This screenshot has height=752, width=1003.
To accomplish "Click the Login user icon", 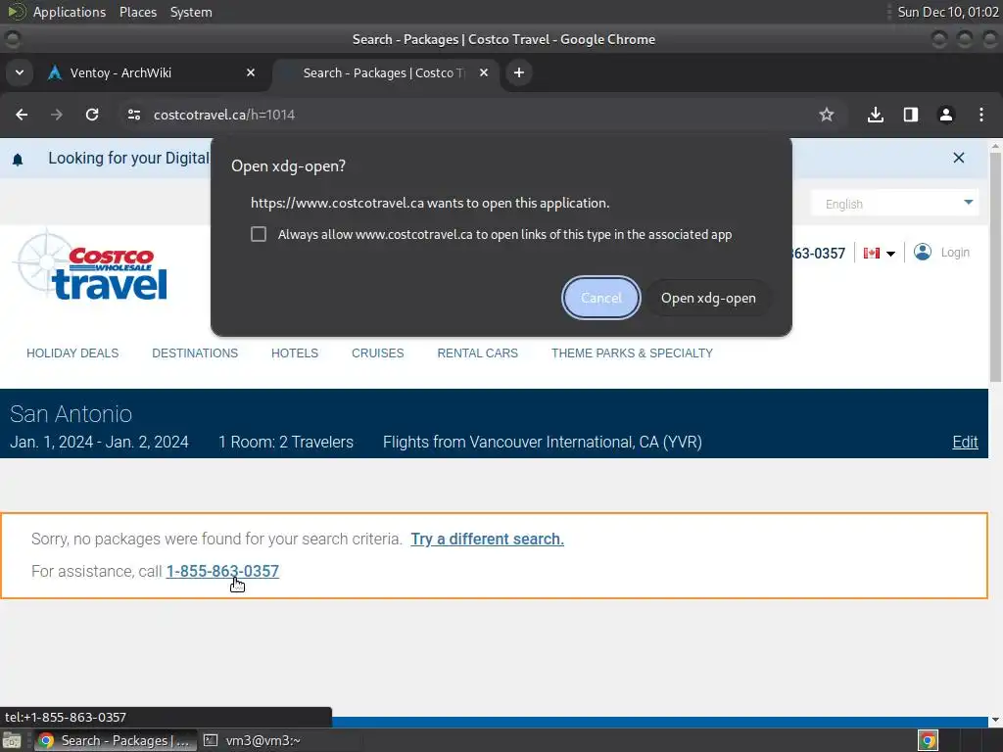I will click(922, 252).
